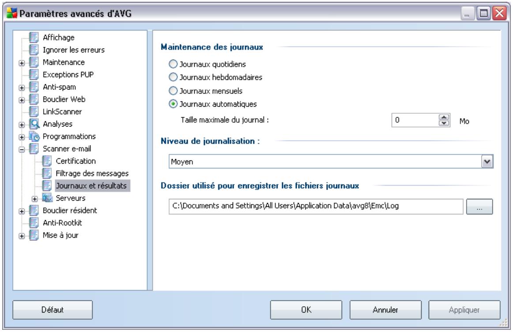Click the Filtrage des messages icon
The width and height of the screenshot is (513, 332).
[47, 174]
